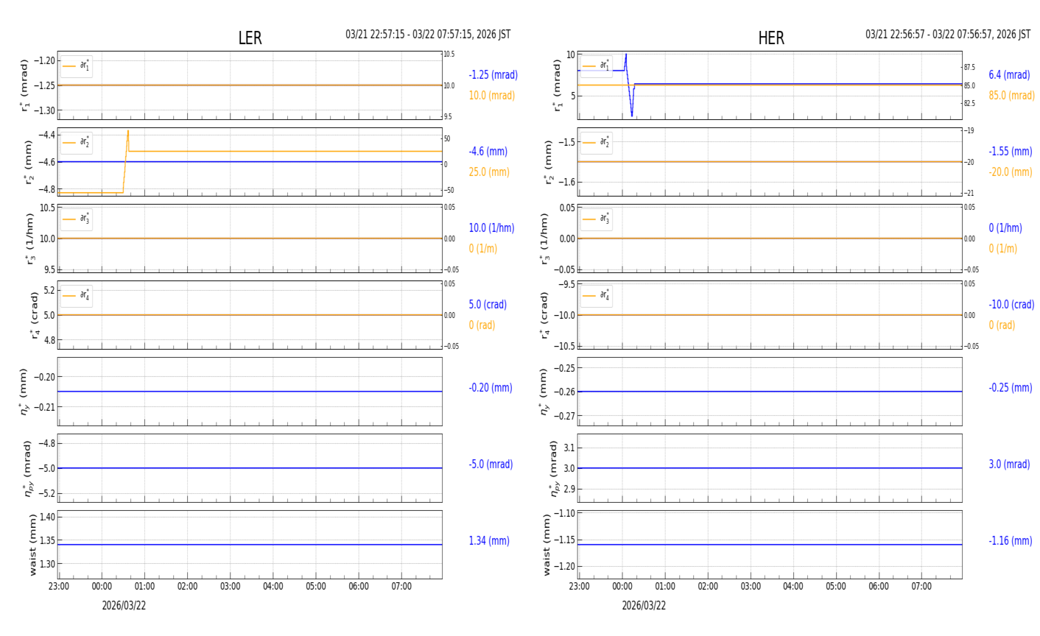The width and height of the screenshot is (1040, 636).
Task: Click the r4* (crad) axis label for HER
Action: [x=544, y=315]
